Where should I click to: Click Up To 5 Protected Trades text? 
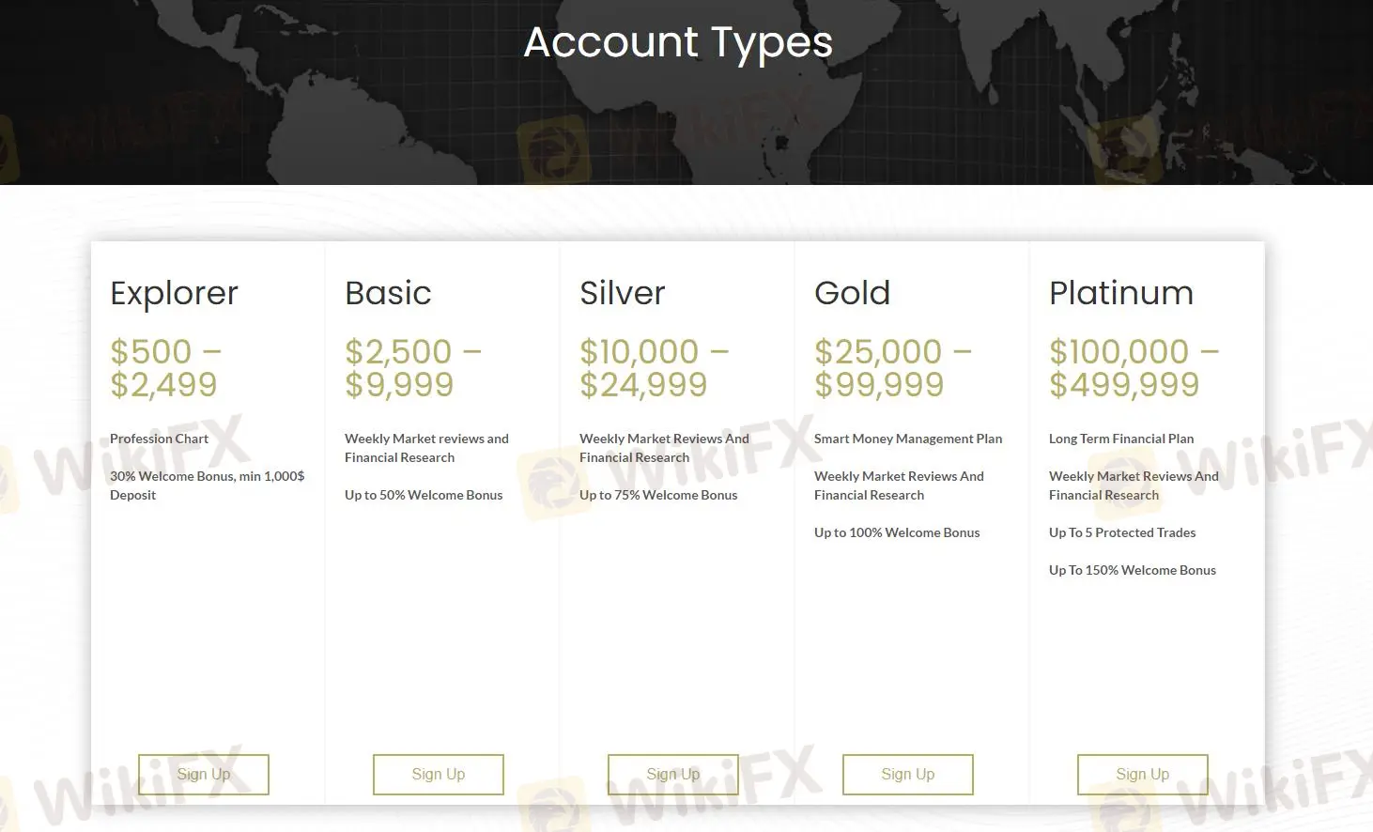point(1122,532)
